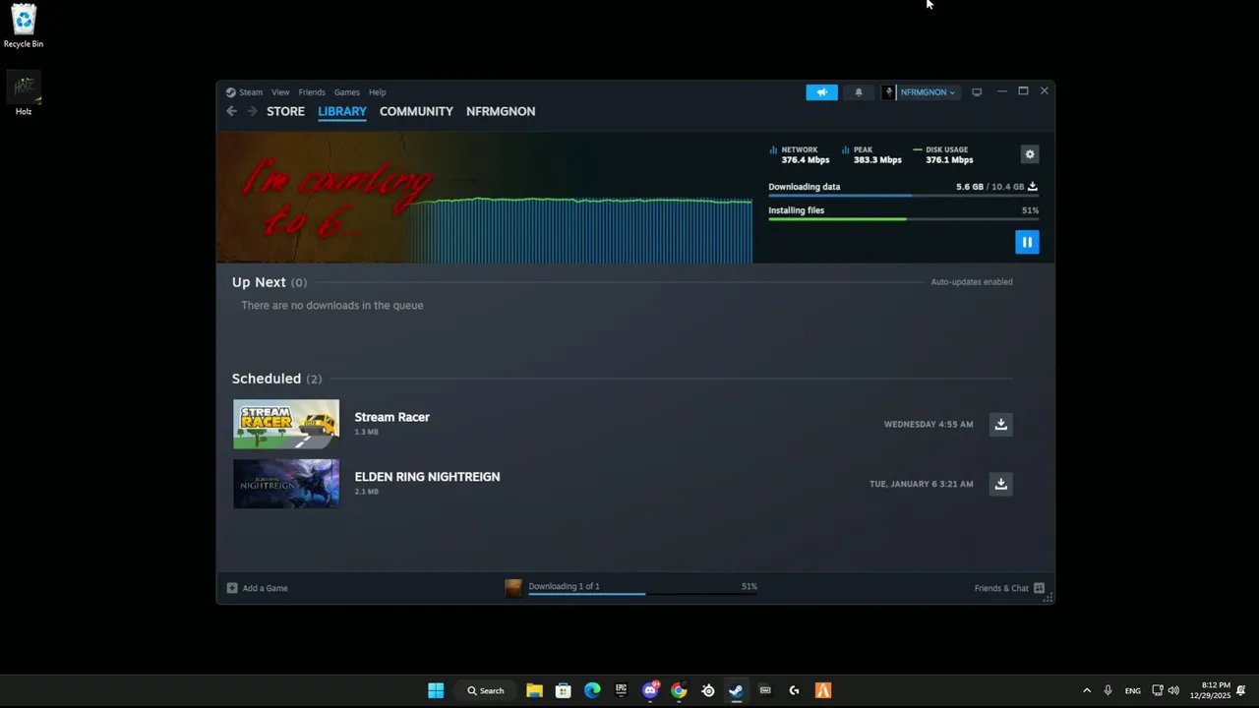Click the downloading game icon in status bar
The width and height of the screenshot is (1259, 708).
coord(513,588)
